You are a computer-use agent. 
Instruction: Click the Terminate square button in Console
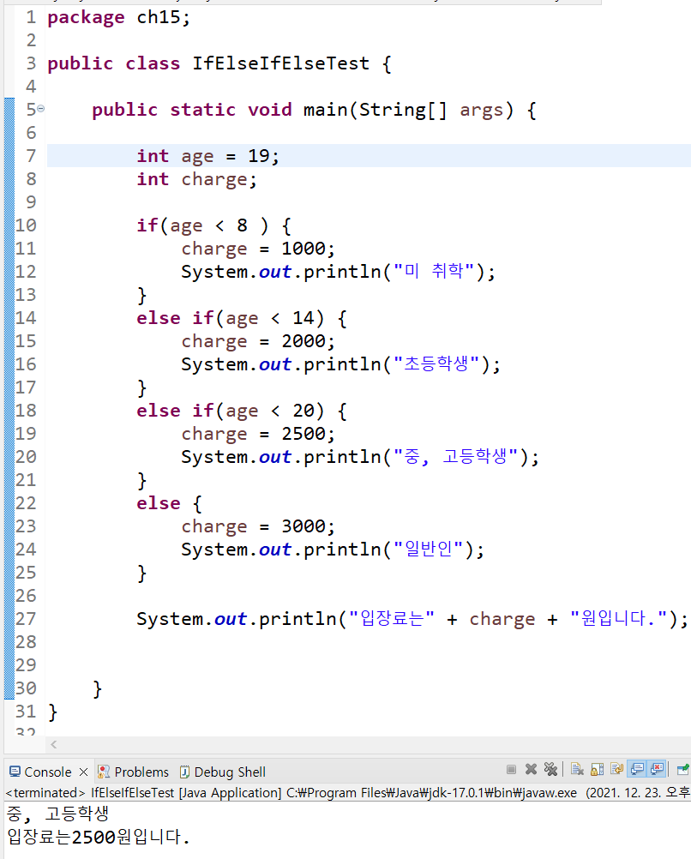coord(511,770)
